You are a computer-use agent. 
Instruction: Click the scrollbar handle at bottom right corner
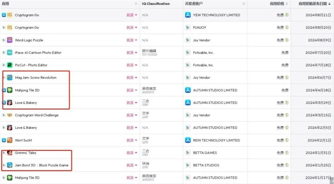tap(332, 180)
